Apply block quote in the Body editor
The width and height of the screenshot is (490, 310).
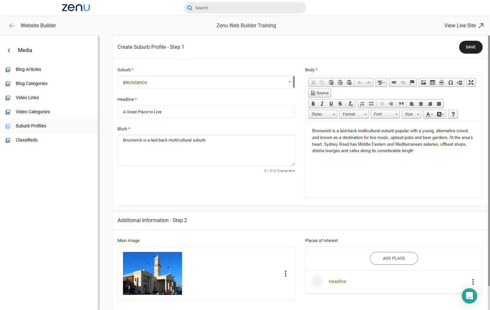(x=401, y=104)
